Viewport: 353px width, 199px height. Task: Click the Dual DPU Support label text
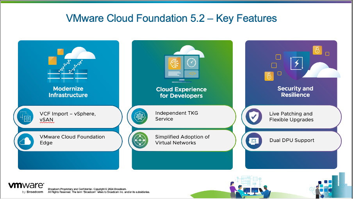292,140
